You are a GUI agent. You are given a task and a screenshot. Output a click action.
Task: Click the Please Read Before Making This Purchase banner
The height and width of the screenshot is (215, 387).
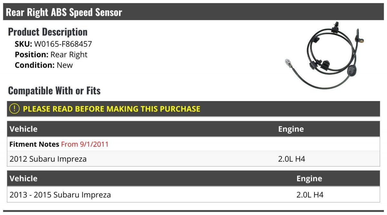tap(193, 109)
